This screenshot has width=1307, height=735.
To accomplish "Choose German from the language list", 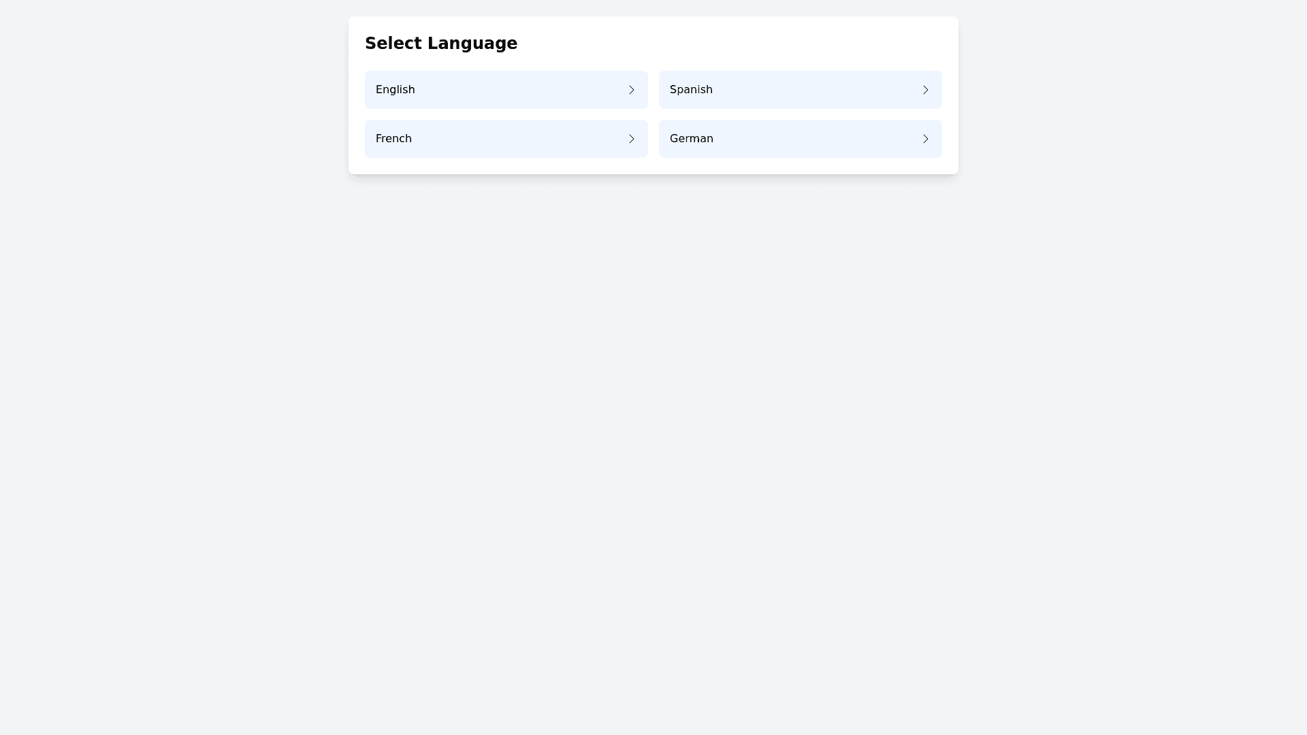I will click(800, 138).
